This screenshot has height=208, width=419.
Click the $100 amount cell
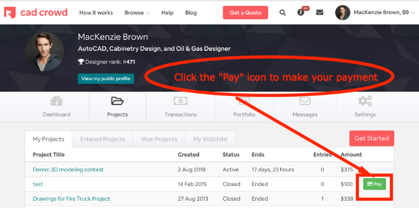click(x=347, y=184)
